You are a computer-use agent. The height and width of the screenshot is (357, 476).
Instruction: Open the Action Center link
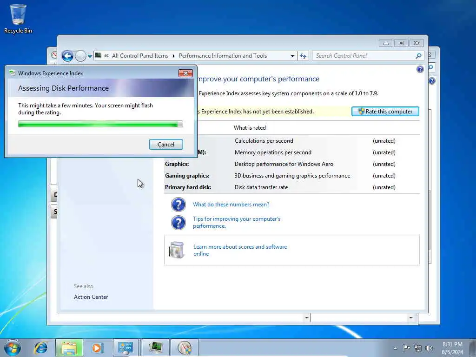pyautogui.click(x=91, y=297)
